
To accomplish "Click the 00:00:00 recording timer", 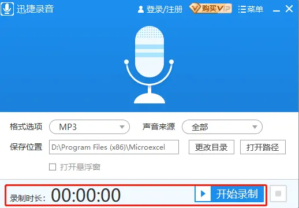I will click(86, 195).
